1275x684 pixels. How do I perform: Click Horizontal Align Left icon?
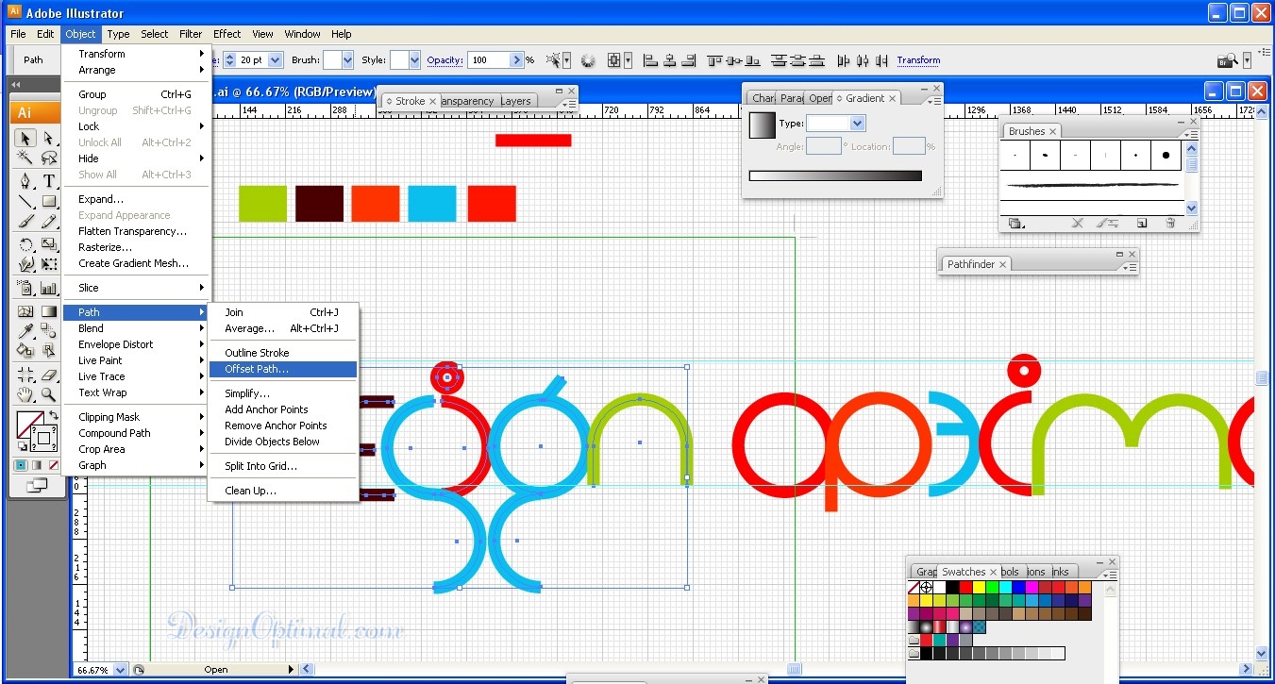650,60
